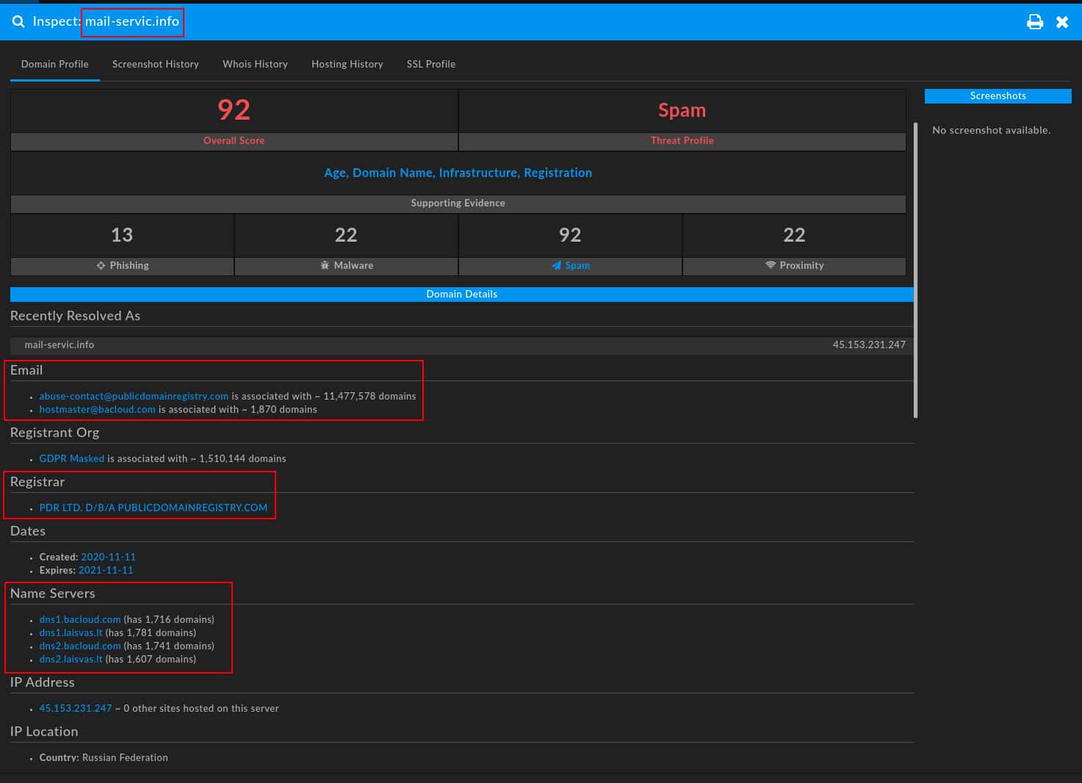Open the PDR LTD registrar link
The image size is (1082, 783).
[x=153, y=508]
